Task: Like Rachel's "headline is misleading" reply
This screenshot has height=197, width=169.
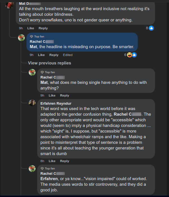Action: tap(41, 55)
